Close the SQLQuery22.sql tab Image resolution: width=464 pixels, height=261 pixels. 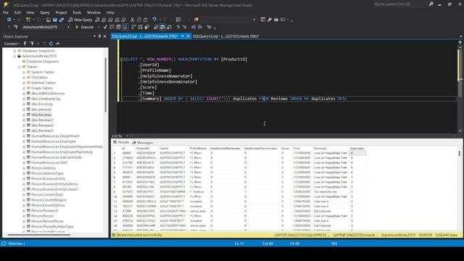188,36
